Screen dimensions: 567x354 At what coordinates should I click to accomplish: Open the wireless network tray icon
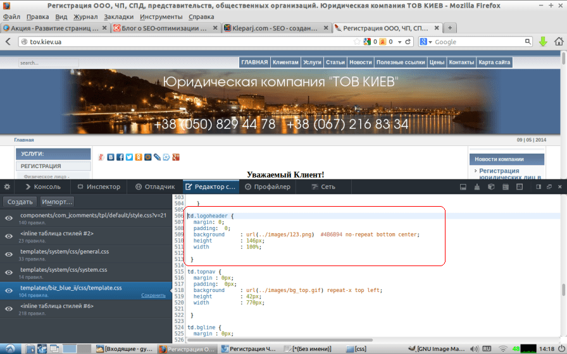[503, 349]
